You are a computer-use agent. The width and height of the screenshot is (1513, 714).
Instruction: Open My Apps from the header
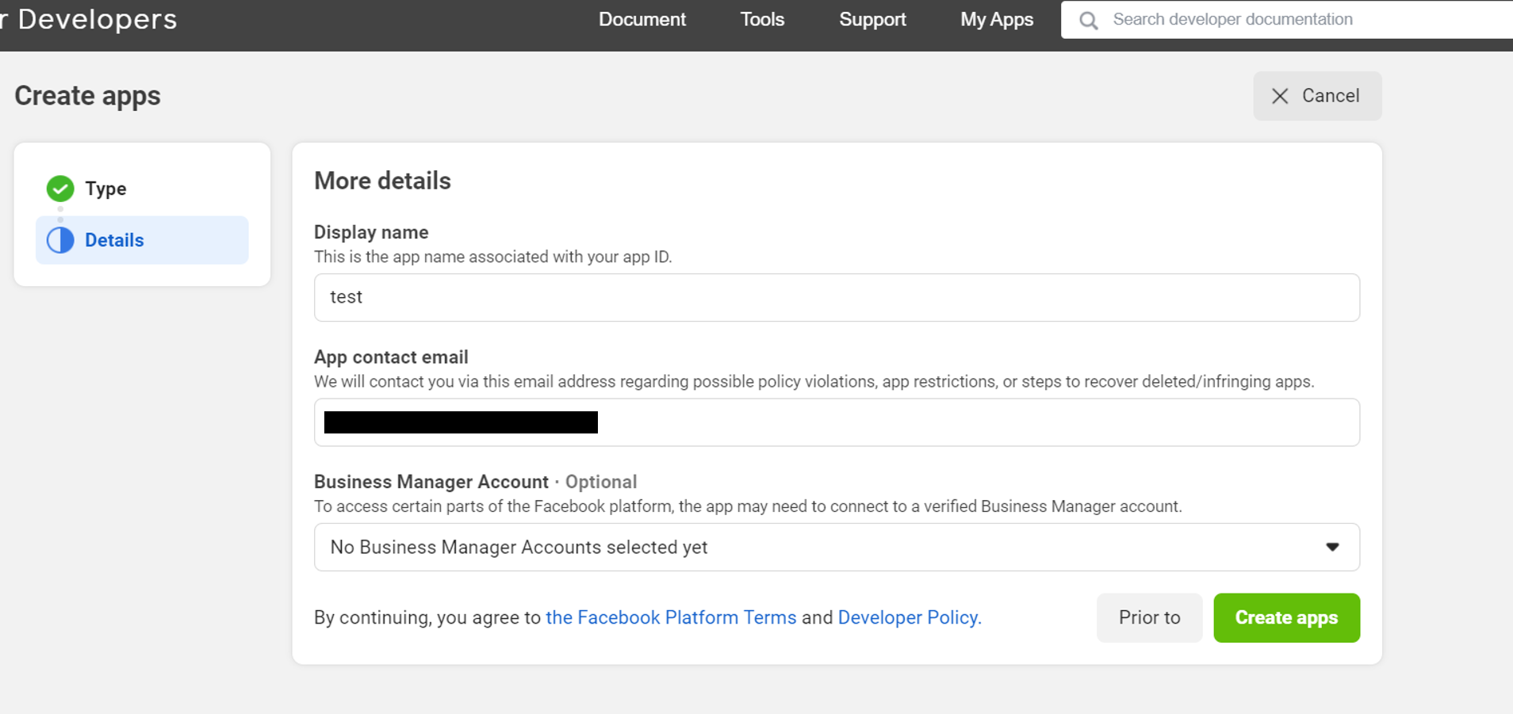point(996,20)
